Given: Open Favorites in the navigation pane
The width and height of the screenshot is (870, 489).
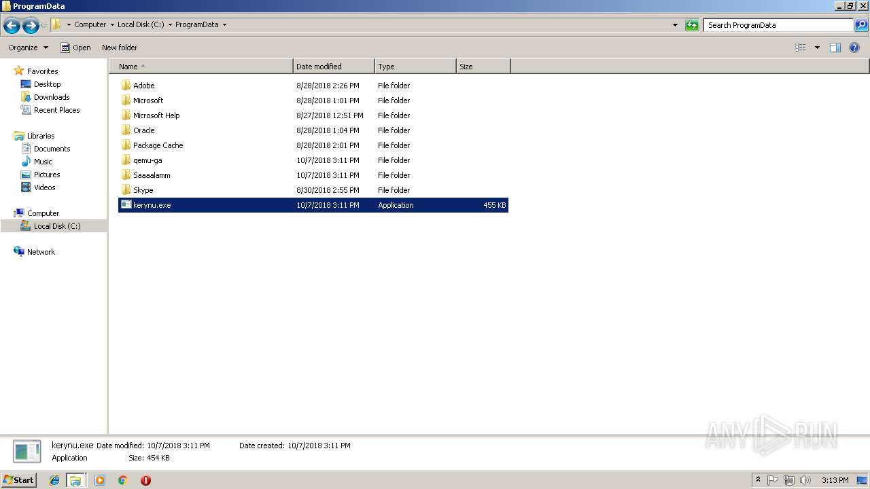Looking at the screenshot, I should (x=42, y=71).
